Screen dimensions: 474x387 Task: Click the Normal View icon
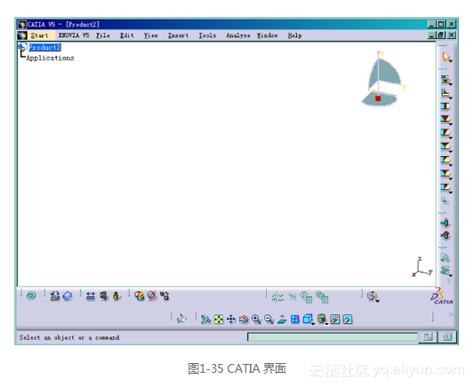282,320
